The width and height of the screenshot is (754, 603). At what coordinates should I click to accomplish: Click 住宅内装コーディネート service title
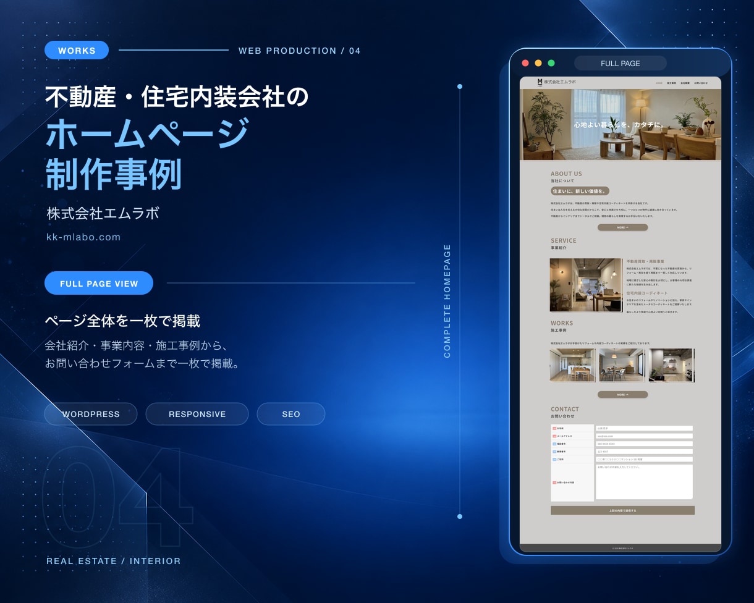coord(647,293)
